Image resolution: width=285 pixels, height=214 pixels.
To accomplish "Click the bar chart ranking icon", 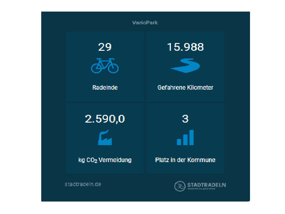I will point(185,138).
